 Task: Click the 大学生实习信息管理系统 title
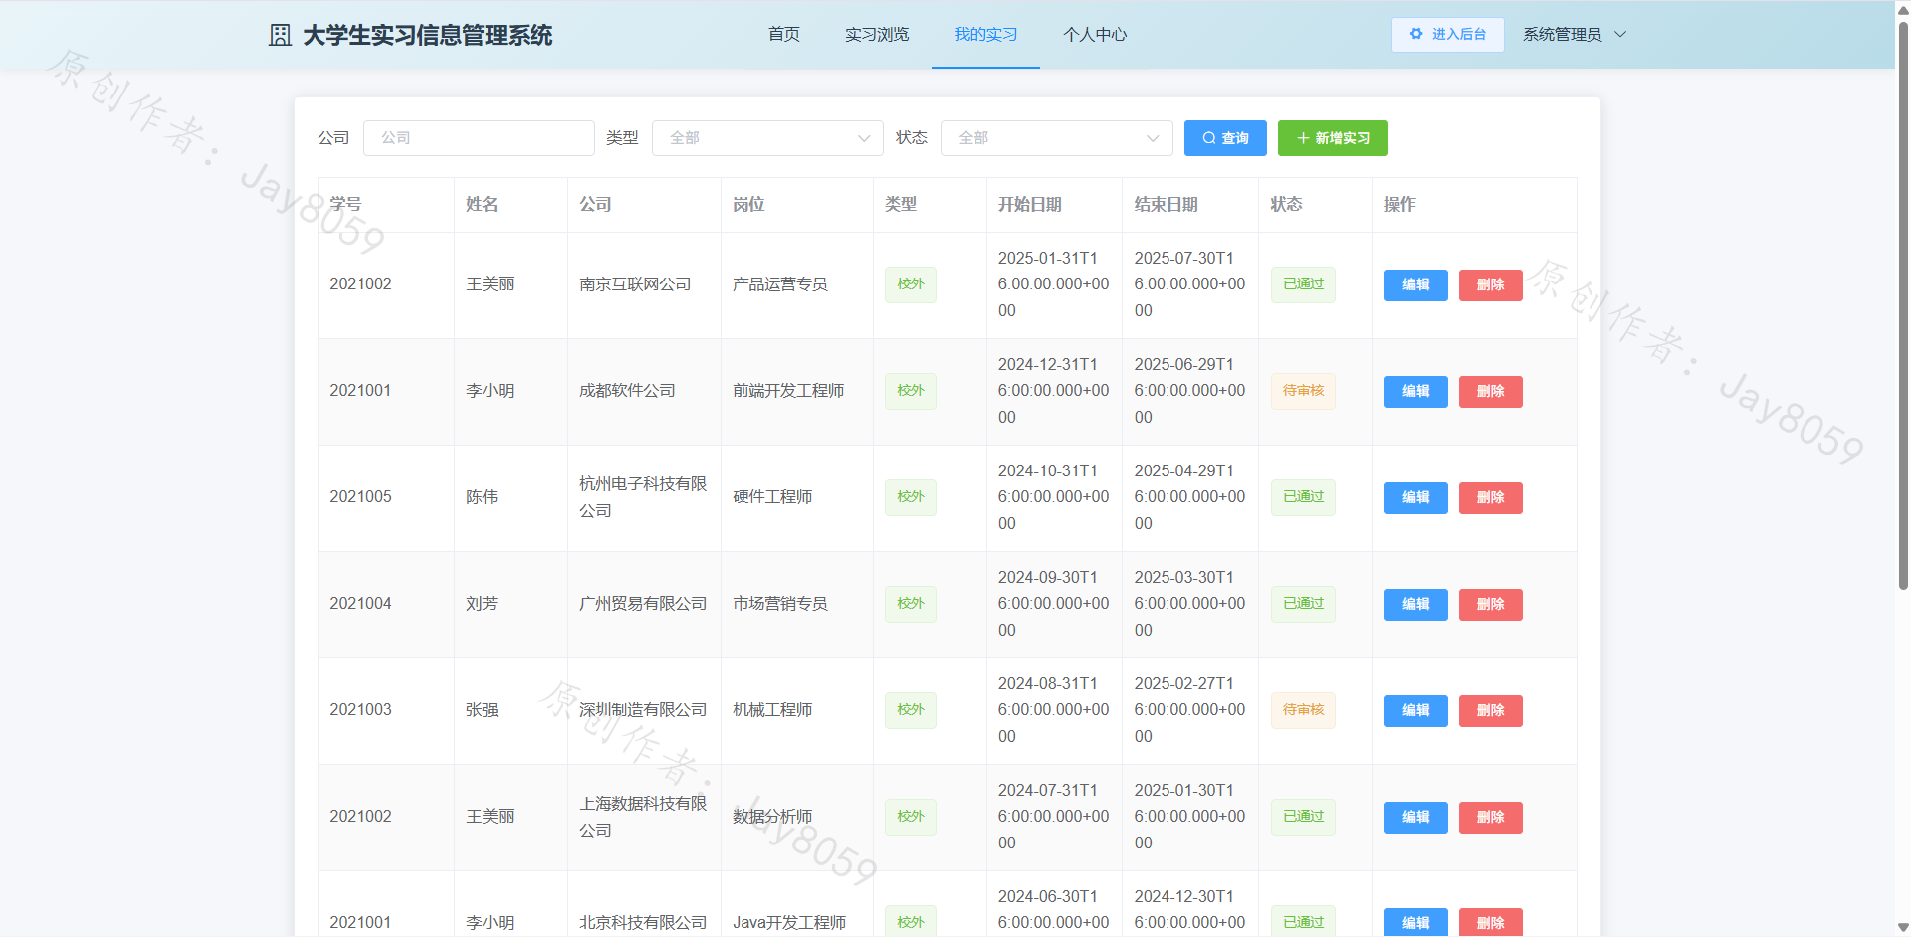click(x=427, y=35)
